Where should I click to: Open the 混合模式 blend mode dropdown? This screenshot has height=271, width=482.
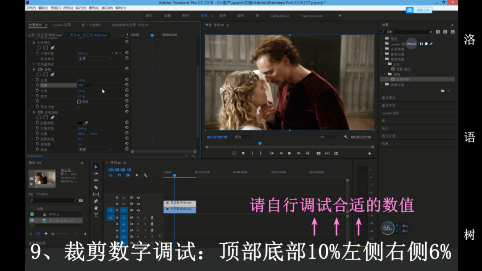pos(95,58)
